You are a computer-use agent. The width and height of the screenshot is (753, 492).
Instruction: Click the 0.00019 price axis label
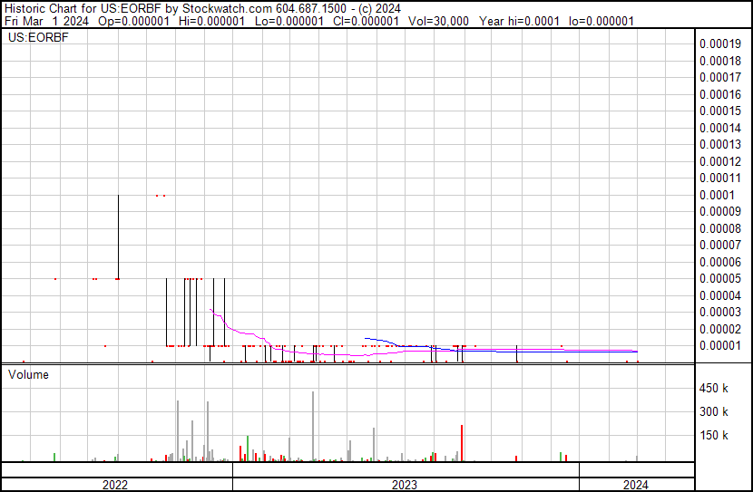(x=720, y=44)
